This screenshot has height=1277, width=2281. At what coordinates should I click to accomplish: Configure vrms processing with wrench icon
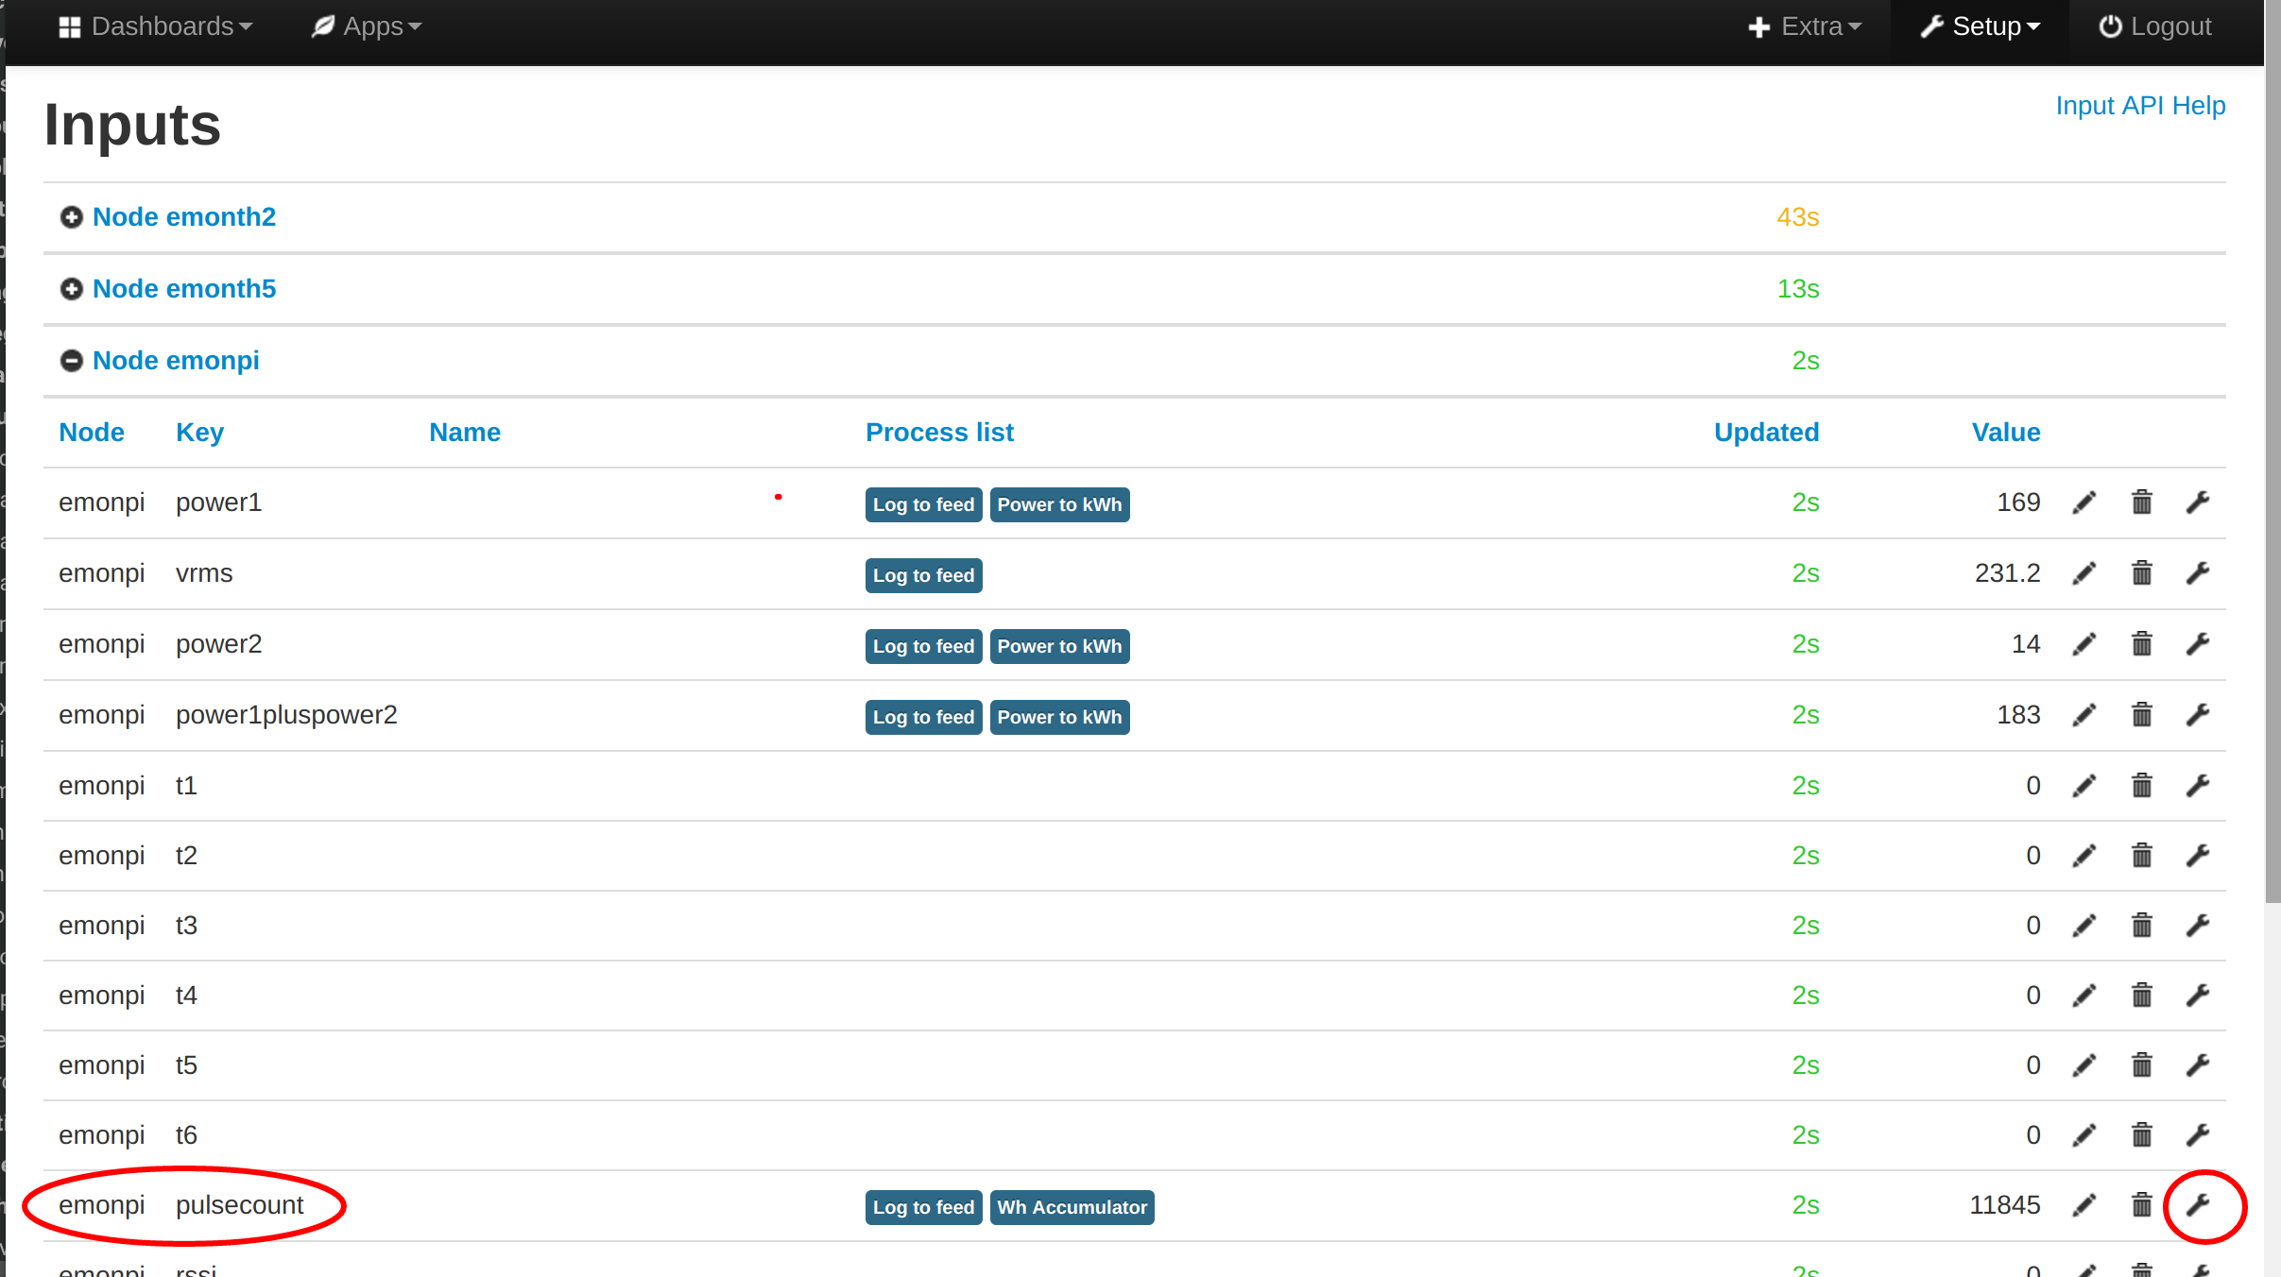point(2198,573)
